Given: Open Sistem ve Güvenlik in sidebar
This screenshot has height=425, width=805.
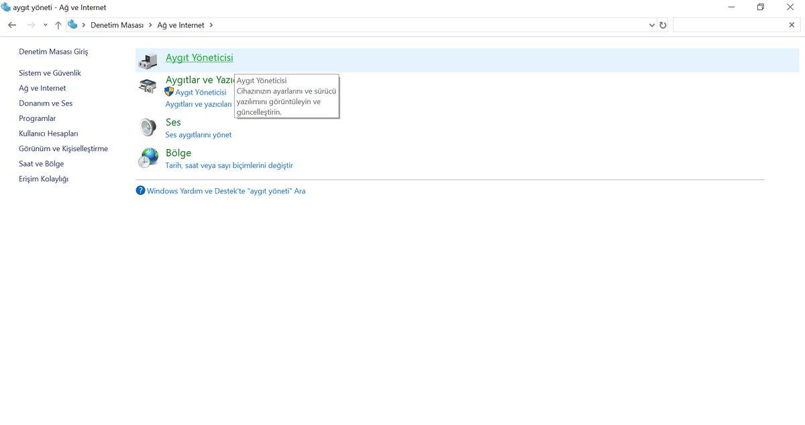Looking at the screenshot, I should click(50, 73).
